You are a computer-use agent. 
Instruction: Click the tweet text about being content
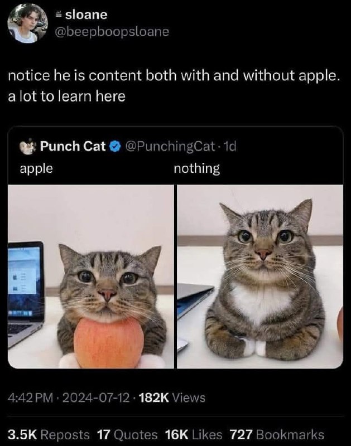click(x=174, y=86)
